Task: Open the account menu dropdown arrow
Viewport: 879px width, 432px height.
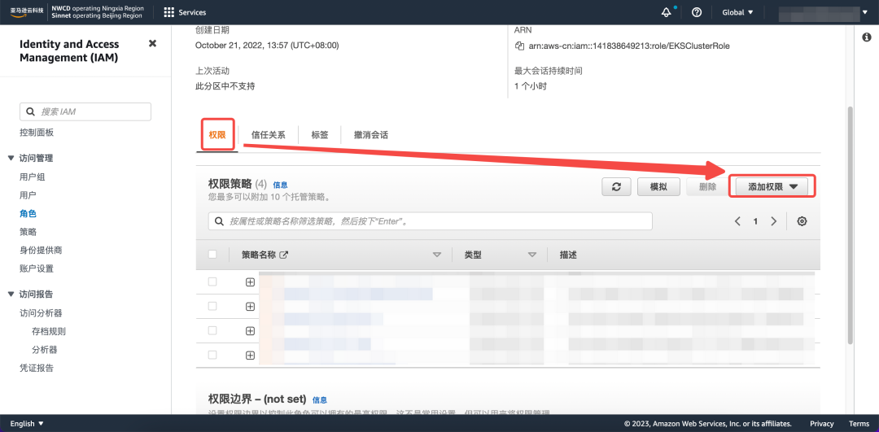Action: [864, 13]
